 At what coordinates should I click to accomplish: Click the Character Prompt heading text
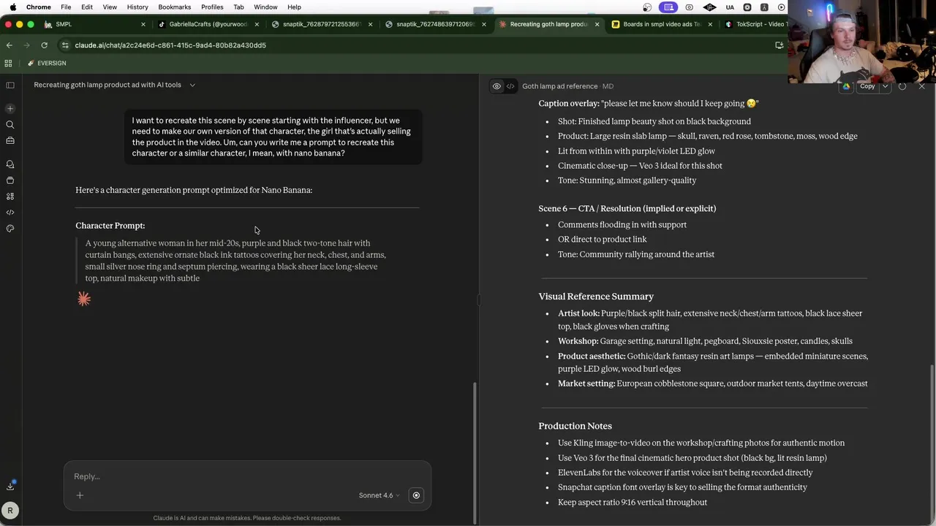110,226
